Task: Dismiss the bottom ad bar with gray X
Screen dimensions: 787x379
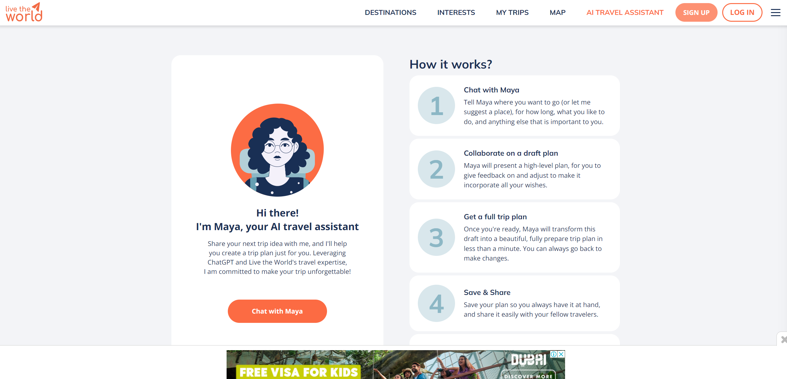Action: [x=784, y=340]
